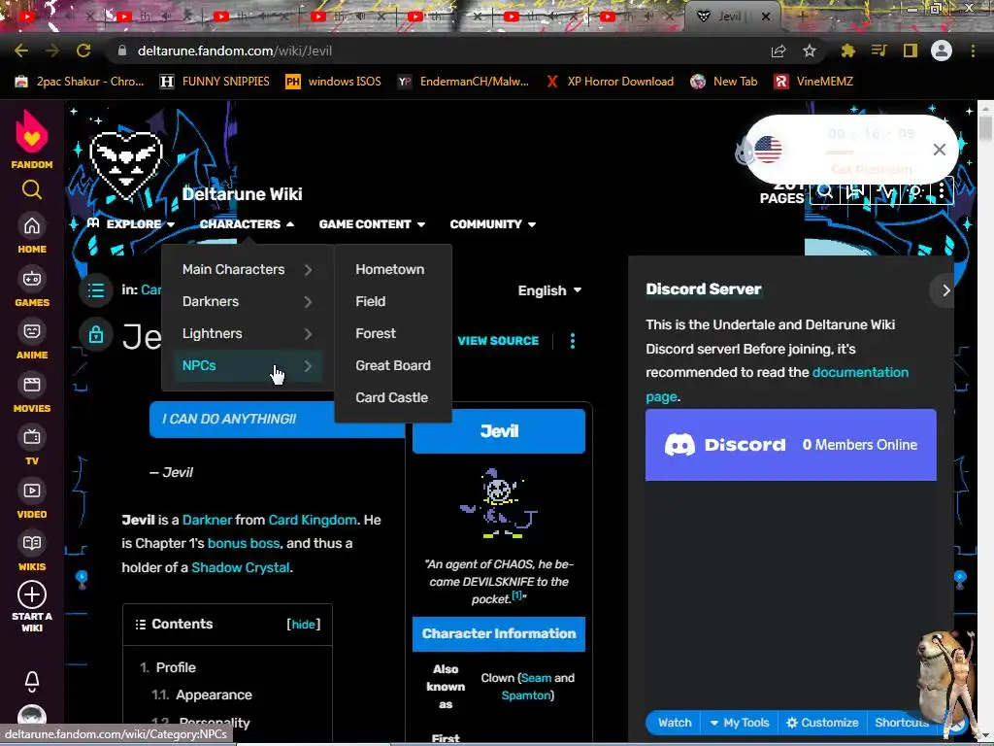The width and height of the screenshot is (994, 746).
Task: Click the address bar URL field
Action: coord(438,51)
